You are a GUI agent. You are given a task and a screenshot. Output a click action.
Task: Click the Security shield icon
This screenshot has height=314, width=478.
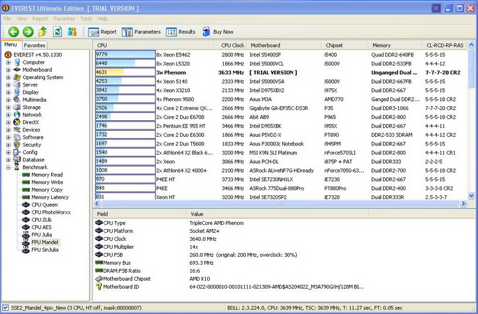17,145
